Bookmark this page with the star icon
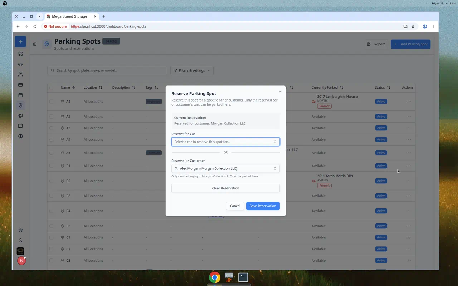This screenshot has width=458, height=286. coord(413,26)
